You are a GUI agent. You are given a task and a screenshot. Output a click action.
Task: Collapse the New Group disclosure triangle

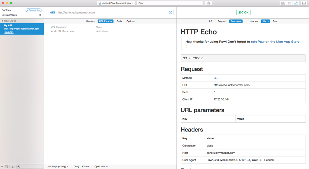pos(2,21)
